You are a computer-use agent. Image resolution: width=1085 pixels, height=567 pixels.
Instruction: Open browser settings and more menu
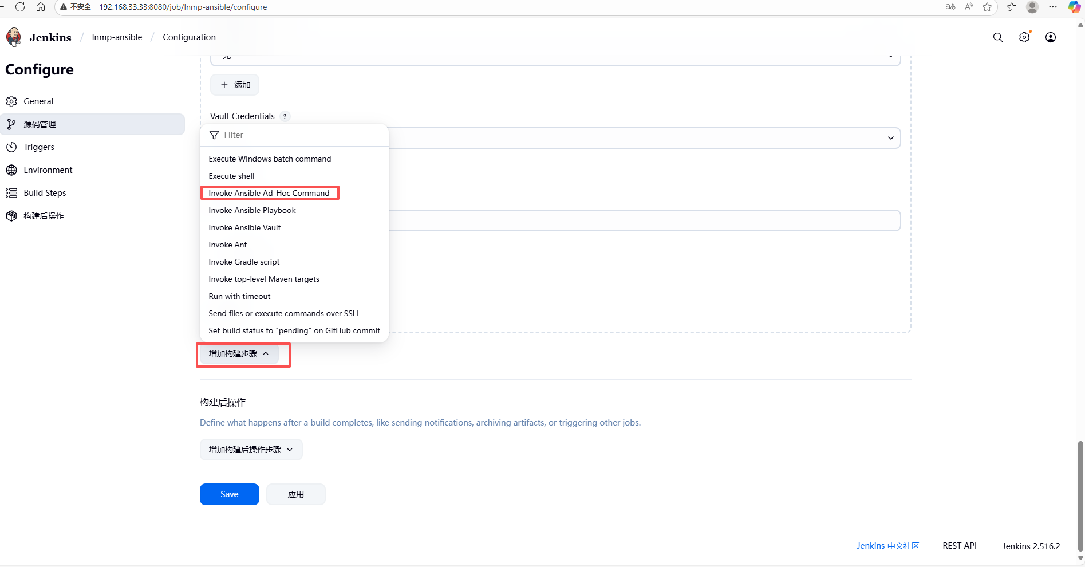click(1053, 7)
